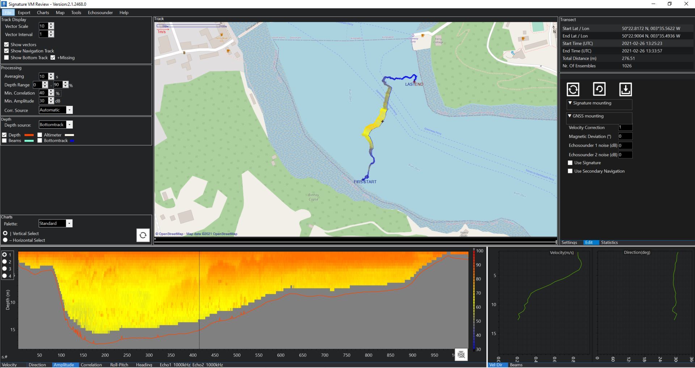Image resolution: width=695 pixels, height=368 pixels.
Task: Click the download arrow icon in edit panel
Action: (625, 89)
